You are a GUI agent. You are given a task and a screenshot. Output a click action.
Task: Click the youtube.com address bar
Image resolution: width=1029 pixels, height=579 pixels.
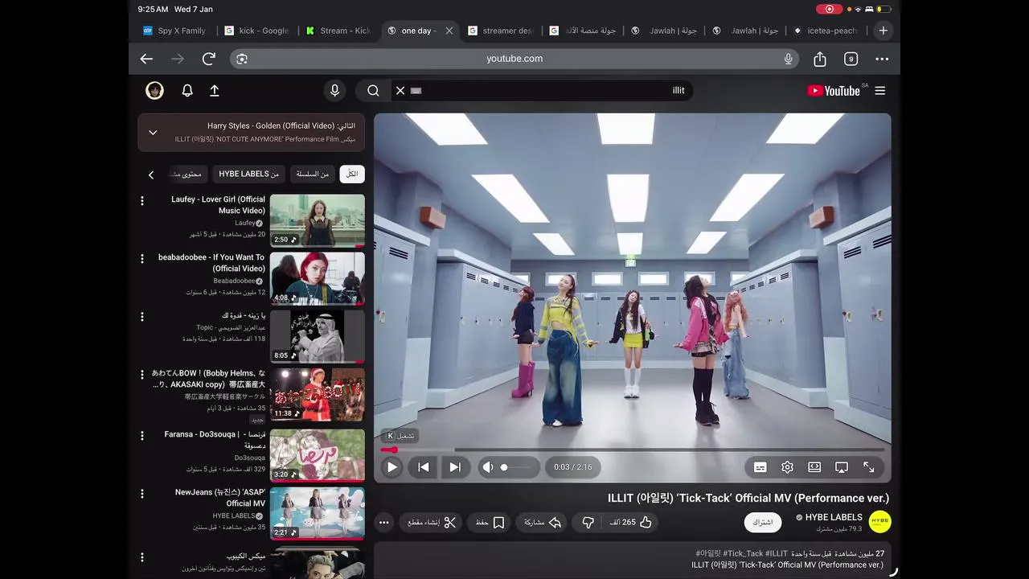(514, 59)
